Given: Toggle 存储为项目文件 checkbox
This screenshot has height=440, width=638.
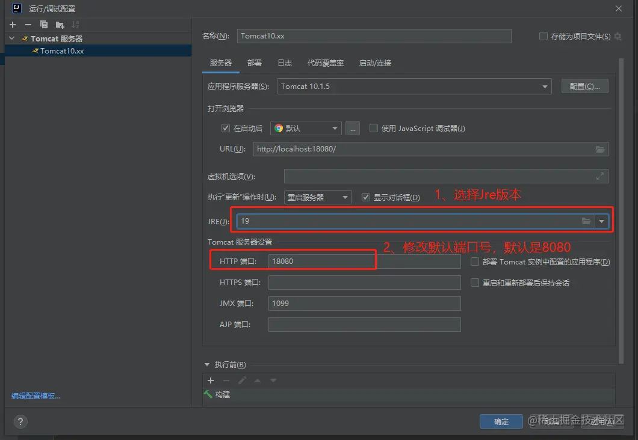Looking at the screenshot, I should (543, 36).
